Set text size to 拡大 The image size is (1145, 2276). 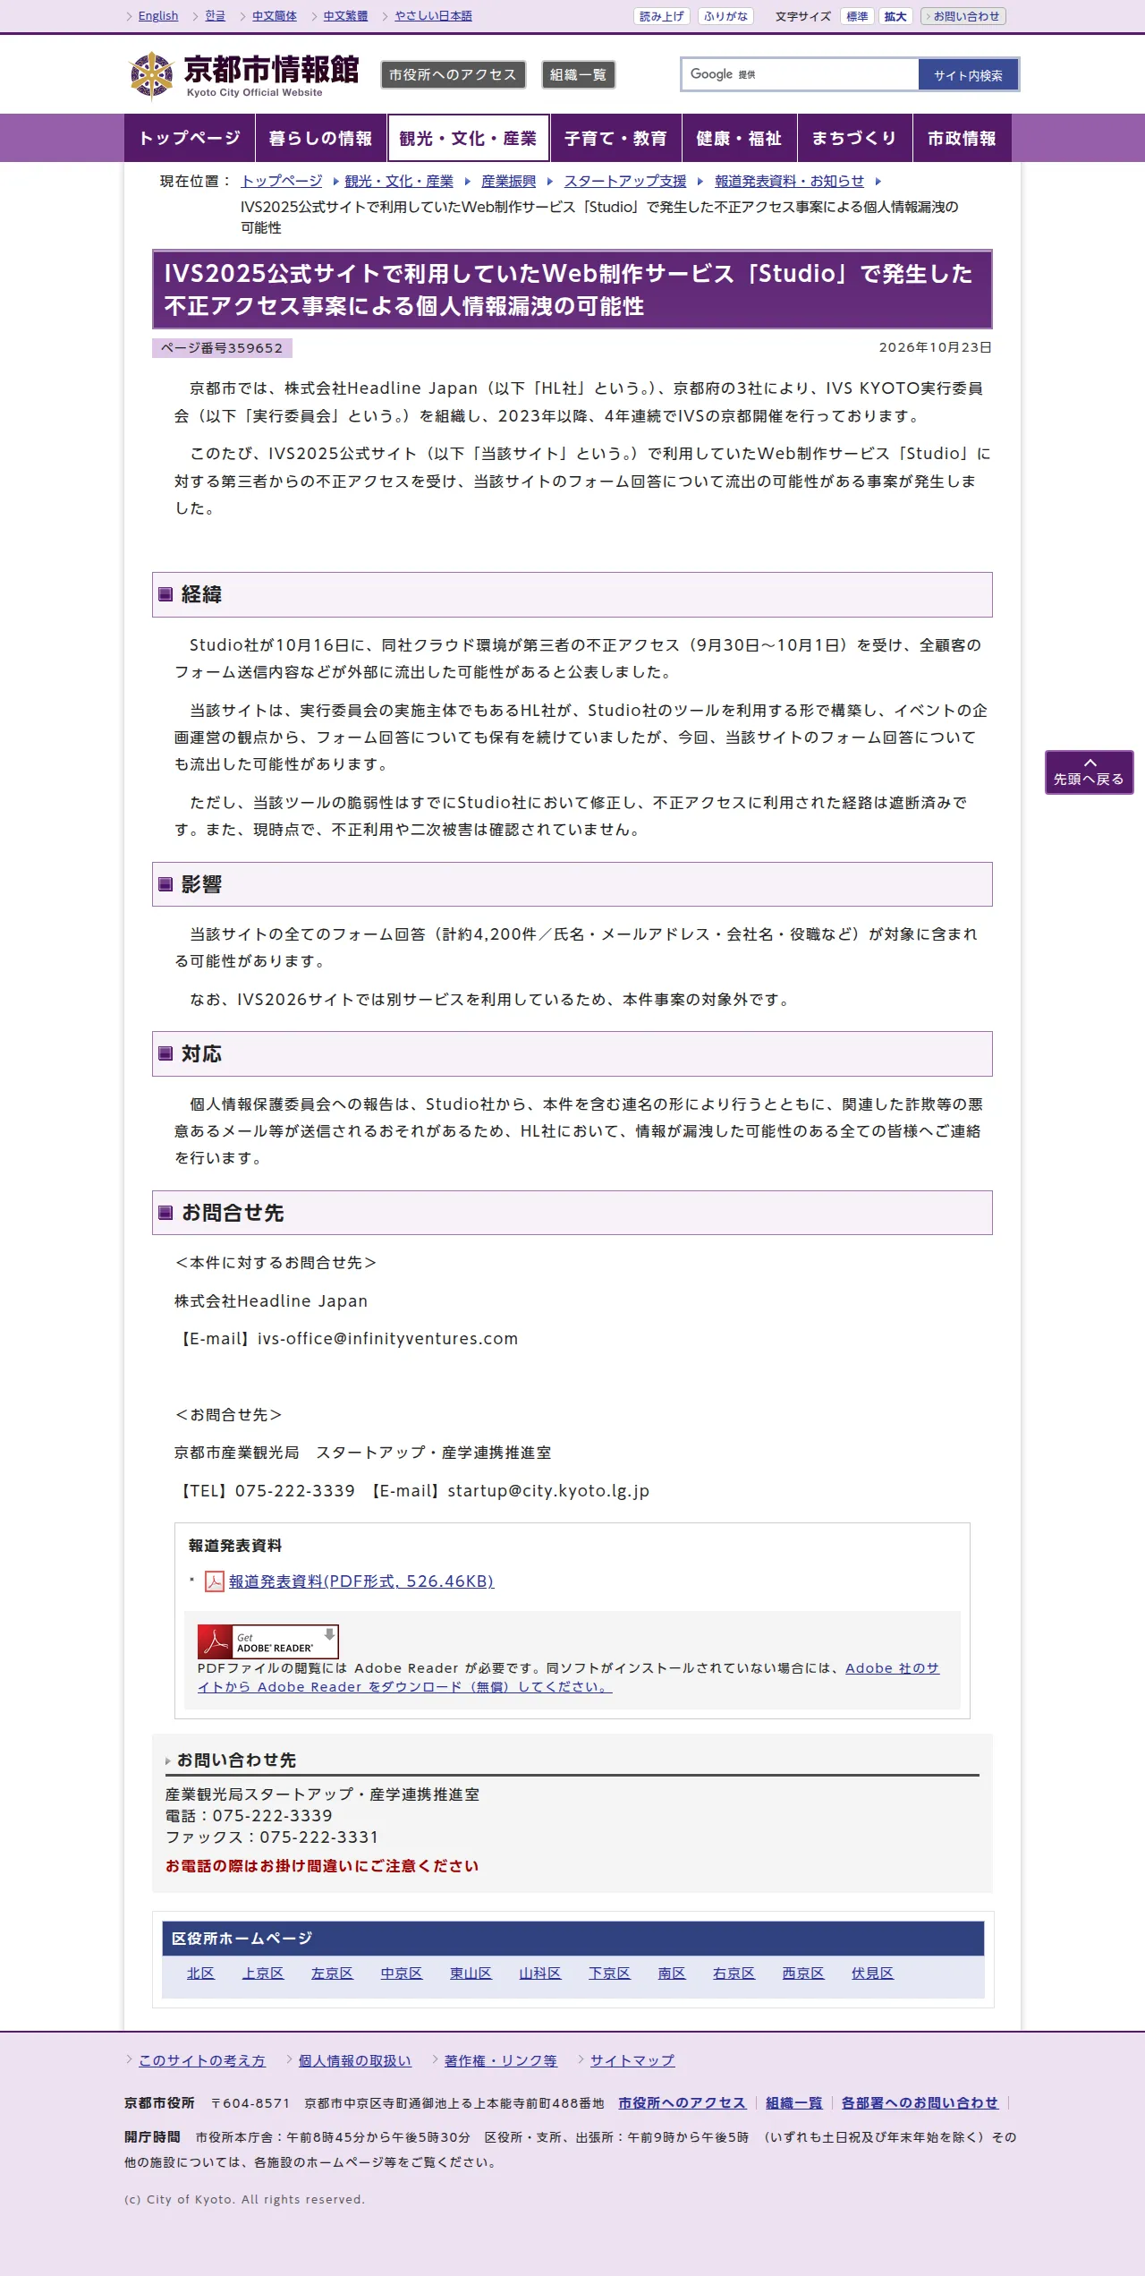pos(895,16)
